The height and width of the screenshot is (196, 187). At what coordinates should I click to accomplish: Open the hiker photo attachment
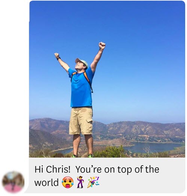coord(107,79)
